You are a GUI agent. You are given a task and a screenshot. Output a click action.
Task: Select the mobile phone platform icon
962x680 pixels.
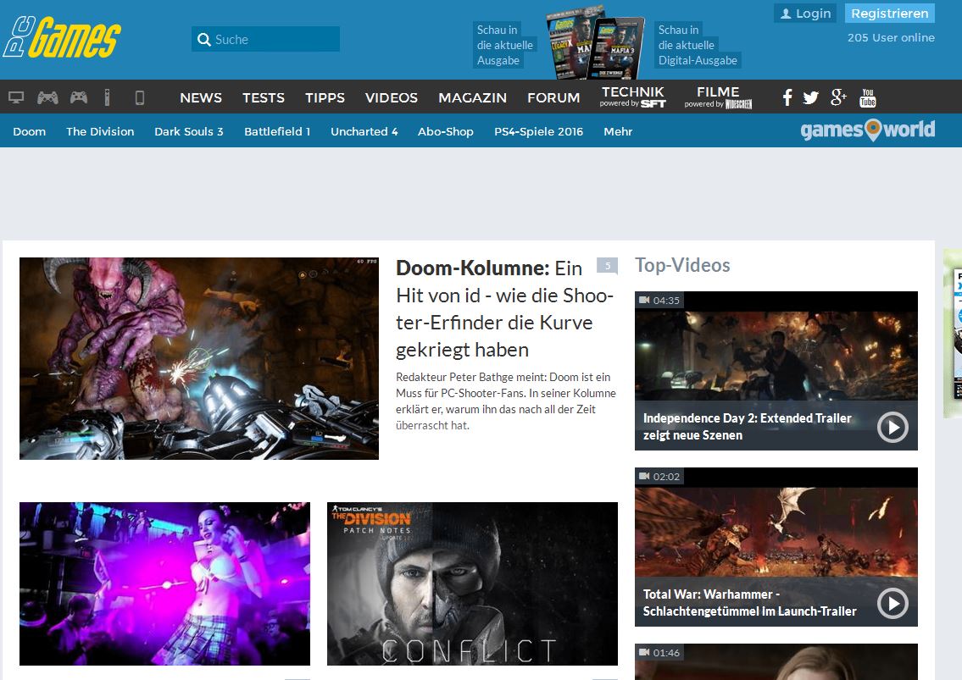[139, 97]
